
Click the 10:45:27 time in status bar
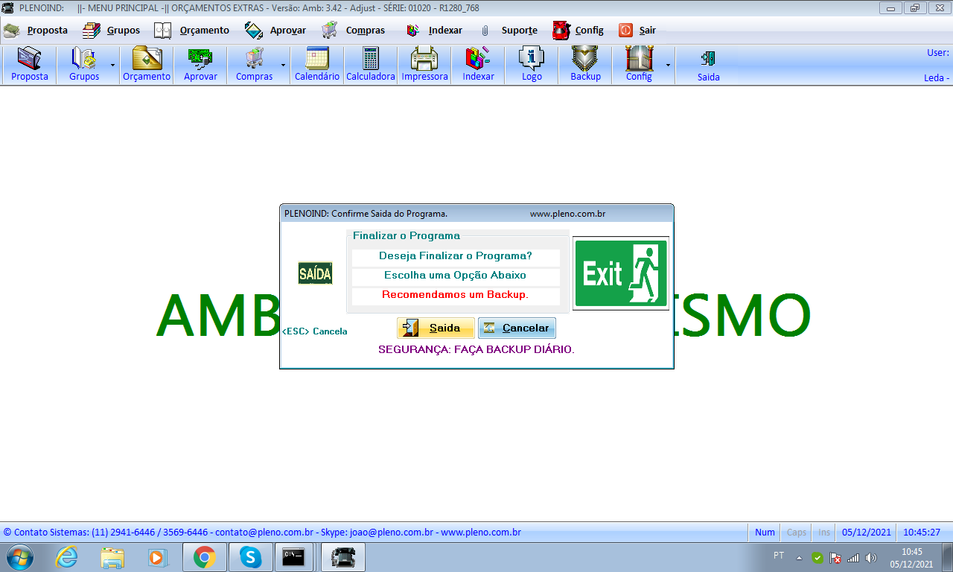922,533
